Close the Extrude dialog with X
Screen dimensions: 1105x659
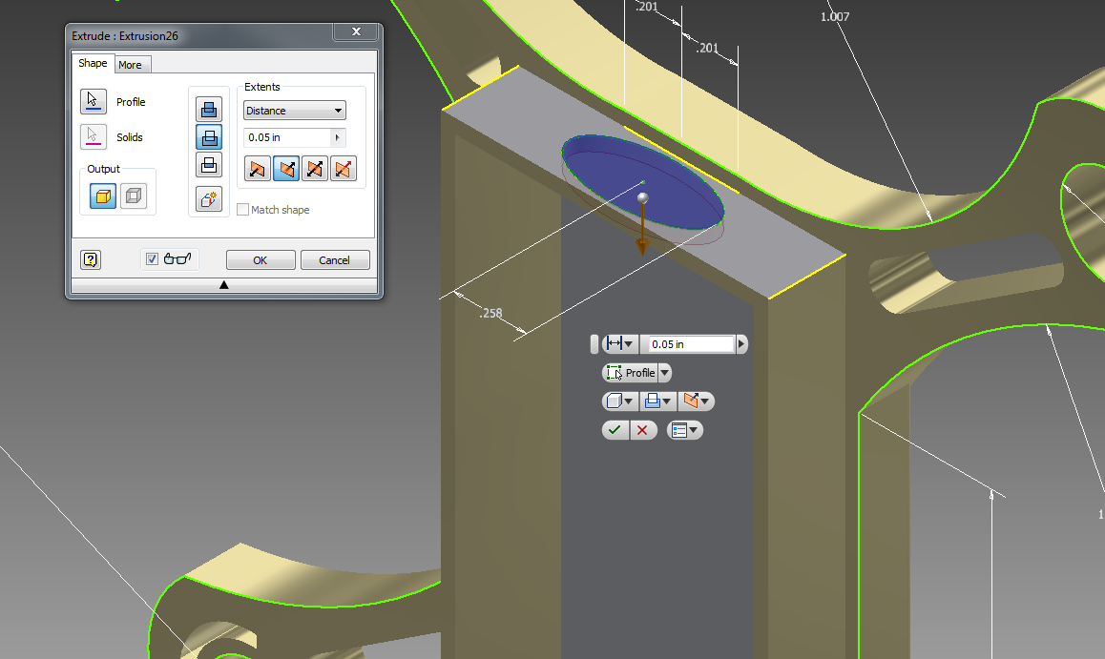click(356, 31)
